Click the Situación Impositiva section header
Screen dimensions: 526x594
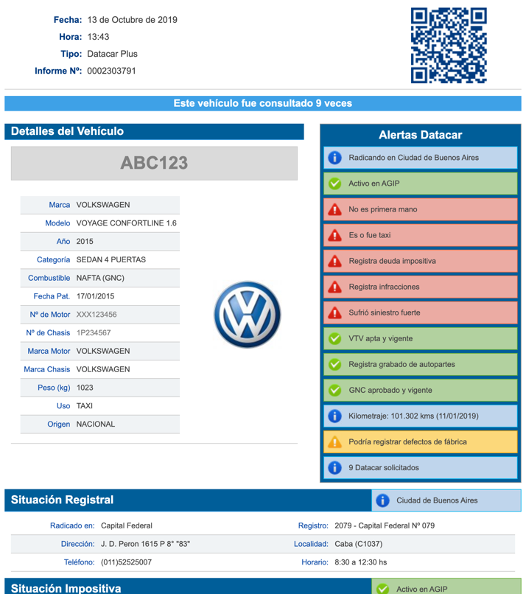click(x=188, y=587)
